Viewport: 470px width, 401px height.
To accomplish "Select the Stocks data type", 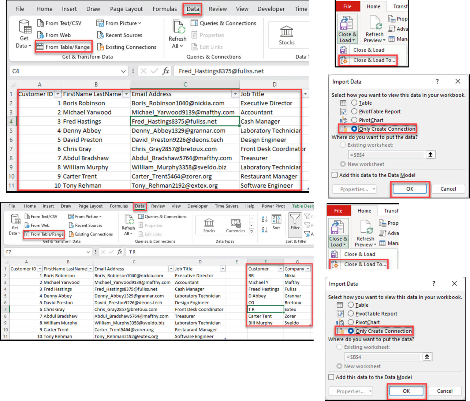I will (286, 34).
